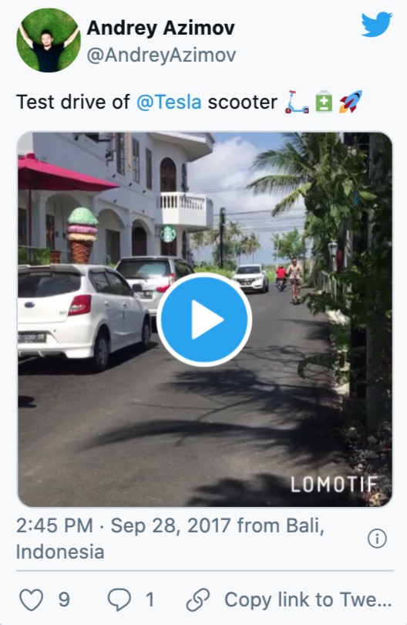
Task: Play the embedded tweet video
Action: 204,319
